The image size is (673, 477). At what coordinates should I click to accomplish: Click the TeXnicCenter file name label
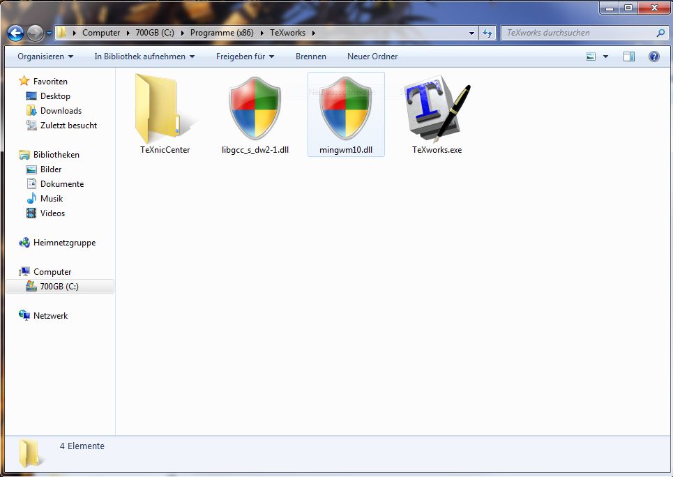point(165,149)
